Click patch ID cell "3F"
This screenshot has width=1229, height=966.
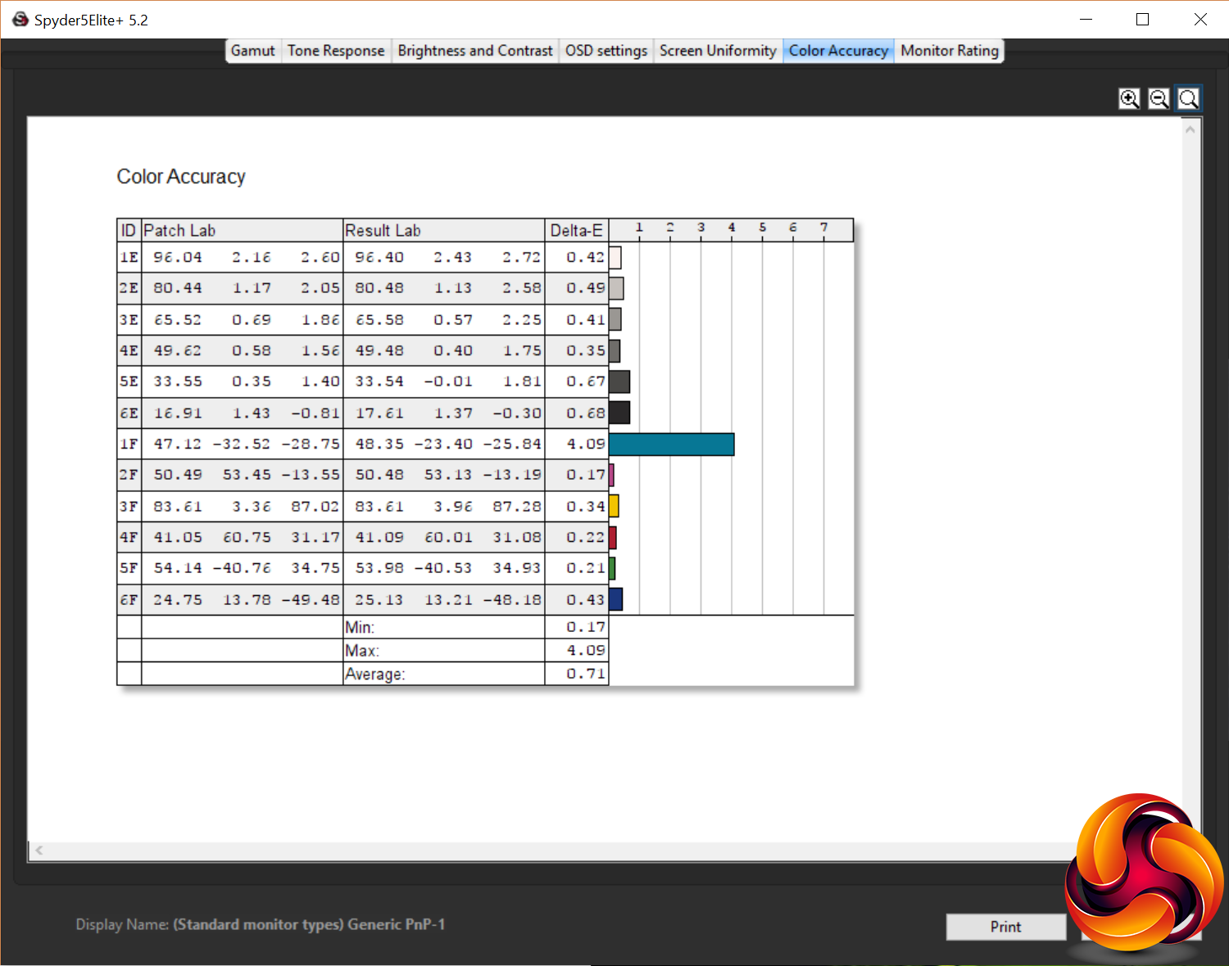tap(129, 506)
